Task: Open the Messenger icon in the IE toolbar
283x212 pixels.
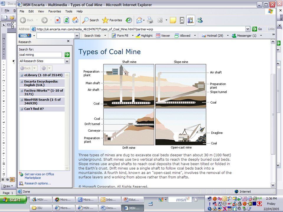Action: [x=200, y=20]
